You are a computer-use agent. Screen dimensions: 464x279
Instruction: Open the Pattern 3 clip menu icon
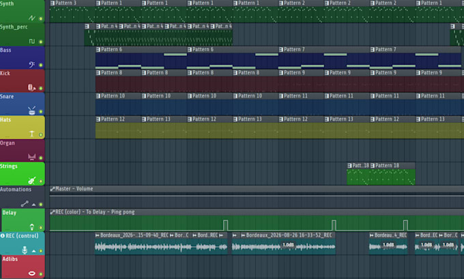(53, 3)
